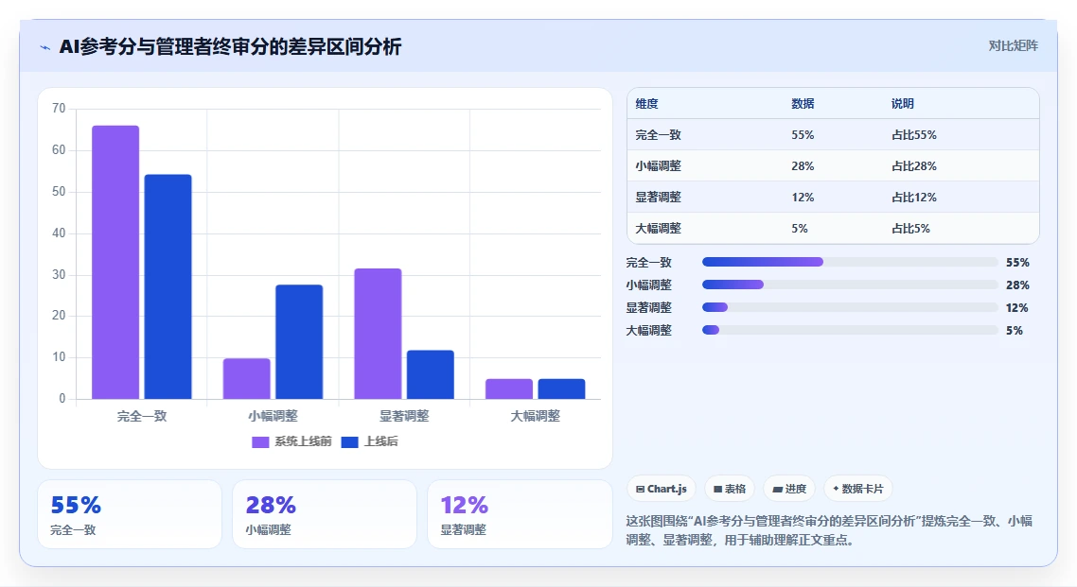The width and height of the screenshot is (1077, 587).
Task: Click the purple 完全一致 bar in chart
Action: pyautogui.click(x=115, y=262)
